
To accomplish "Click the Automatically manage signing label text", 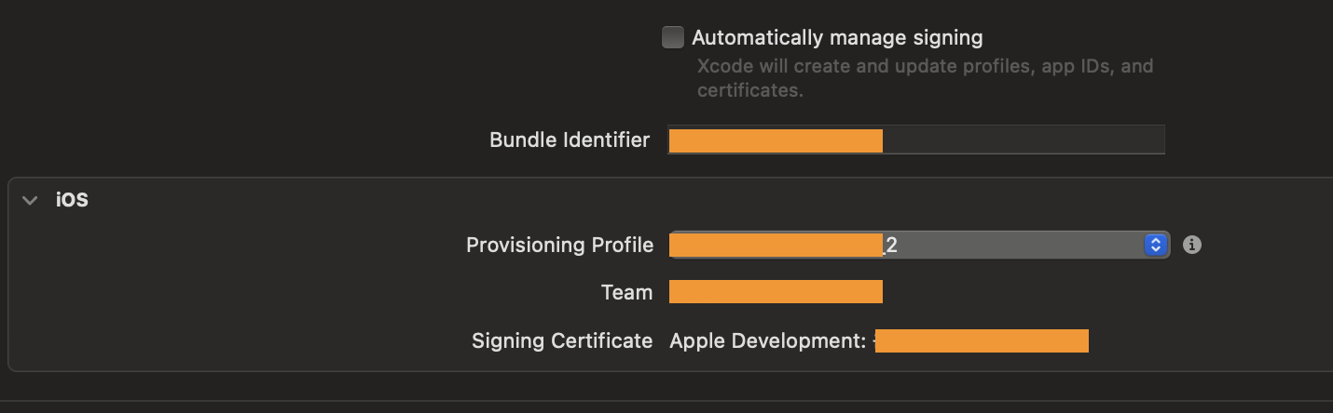I will 837,38.
